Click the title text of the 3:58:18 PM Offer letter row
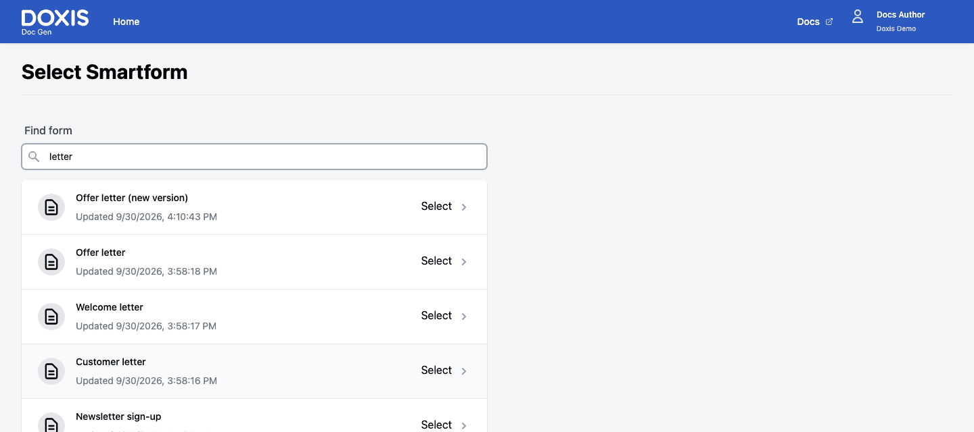The image size is (974, 432). (101, 252)
